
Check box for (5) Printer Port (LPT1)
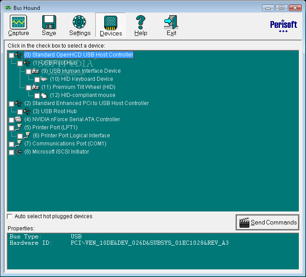coord(11,128)
